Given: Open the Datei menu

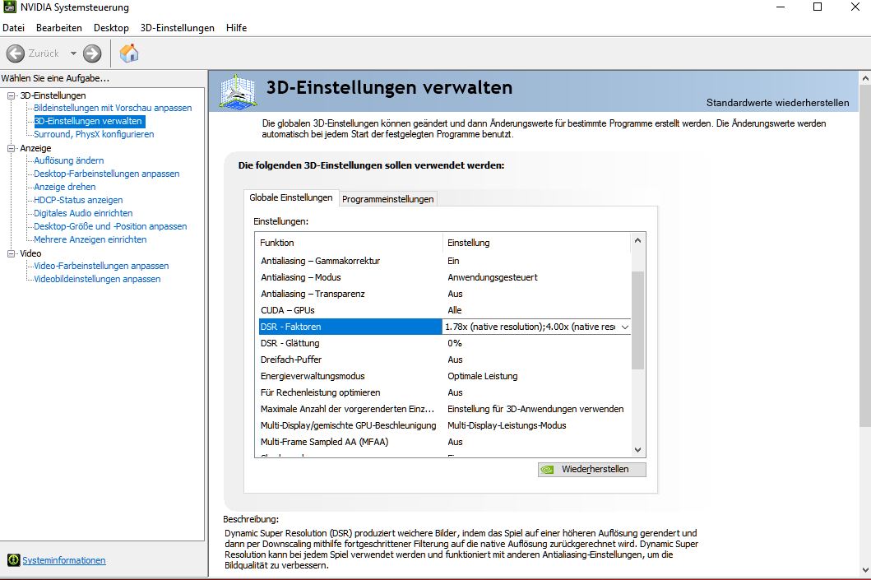Looking at the screenshot, I should click(x=14, y=28).
